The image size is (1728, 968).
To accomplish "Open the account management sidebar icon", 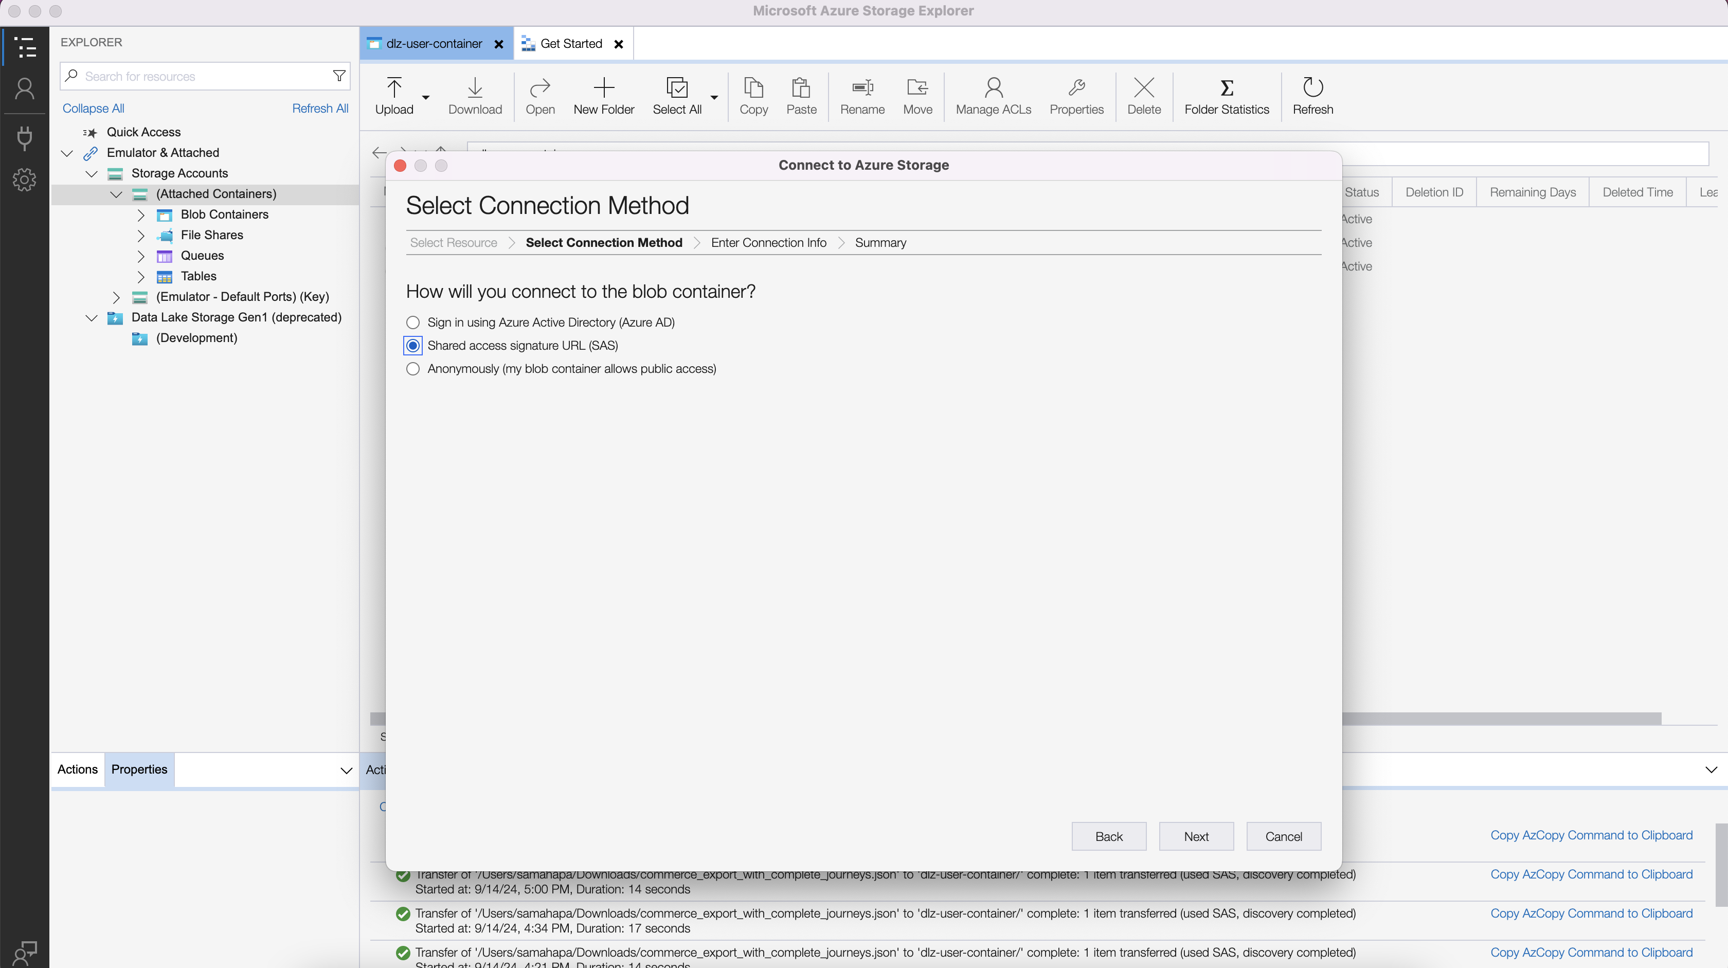I will tap(25, 89).
